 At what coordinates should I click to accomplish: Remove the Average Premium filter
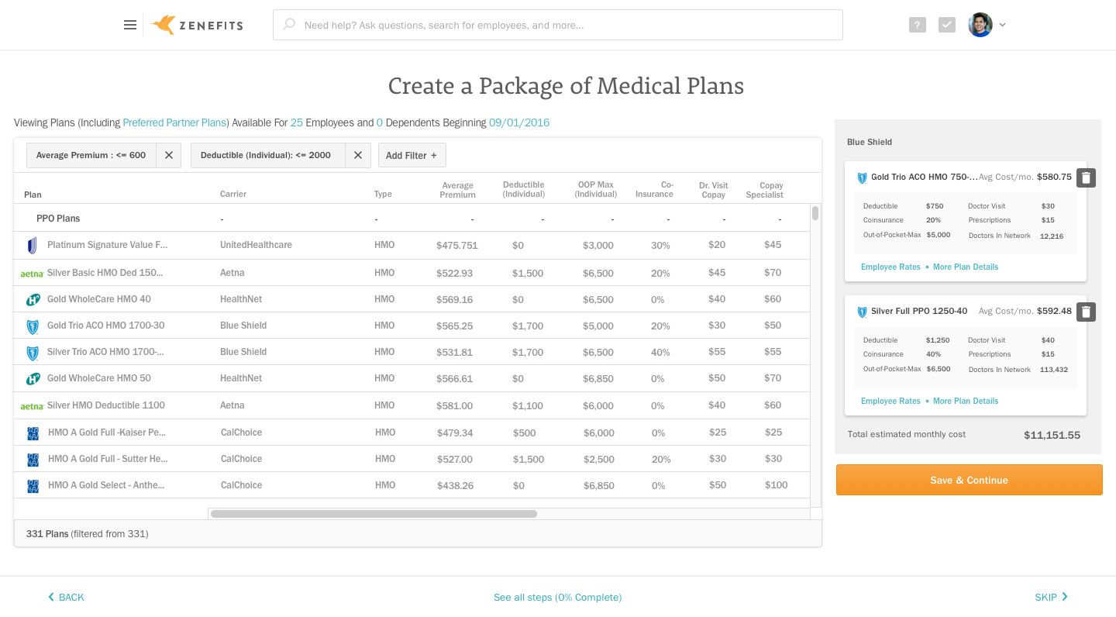(169, 155)
